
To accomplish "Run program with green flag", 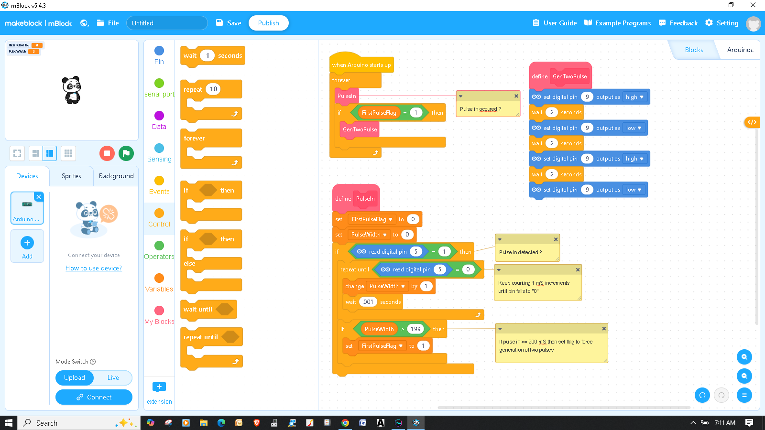I will pyautogui.click(x=126, y=153).
